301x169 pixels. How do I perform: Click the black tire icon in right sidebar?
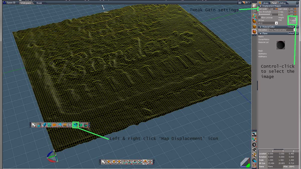254,145
